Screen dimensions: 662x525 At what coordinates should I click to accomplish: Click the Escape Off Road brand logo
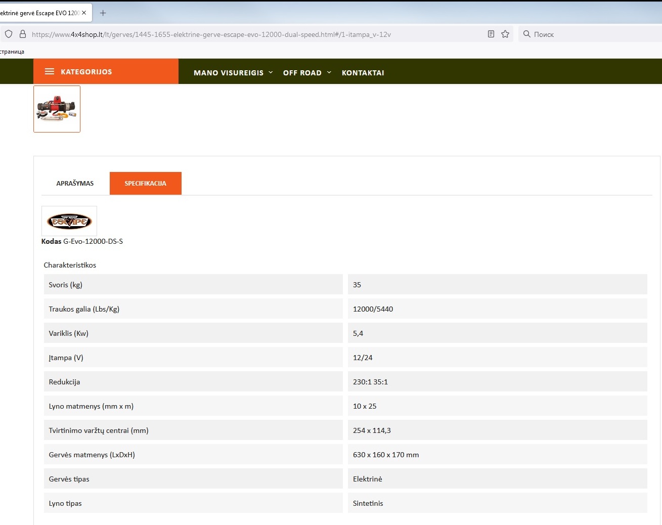point(69,221)
